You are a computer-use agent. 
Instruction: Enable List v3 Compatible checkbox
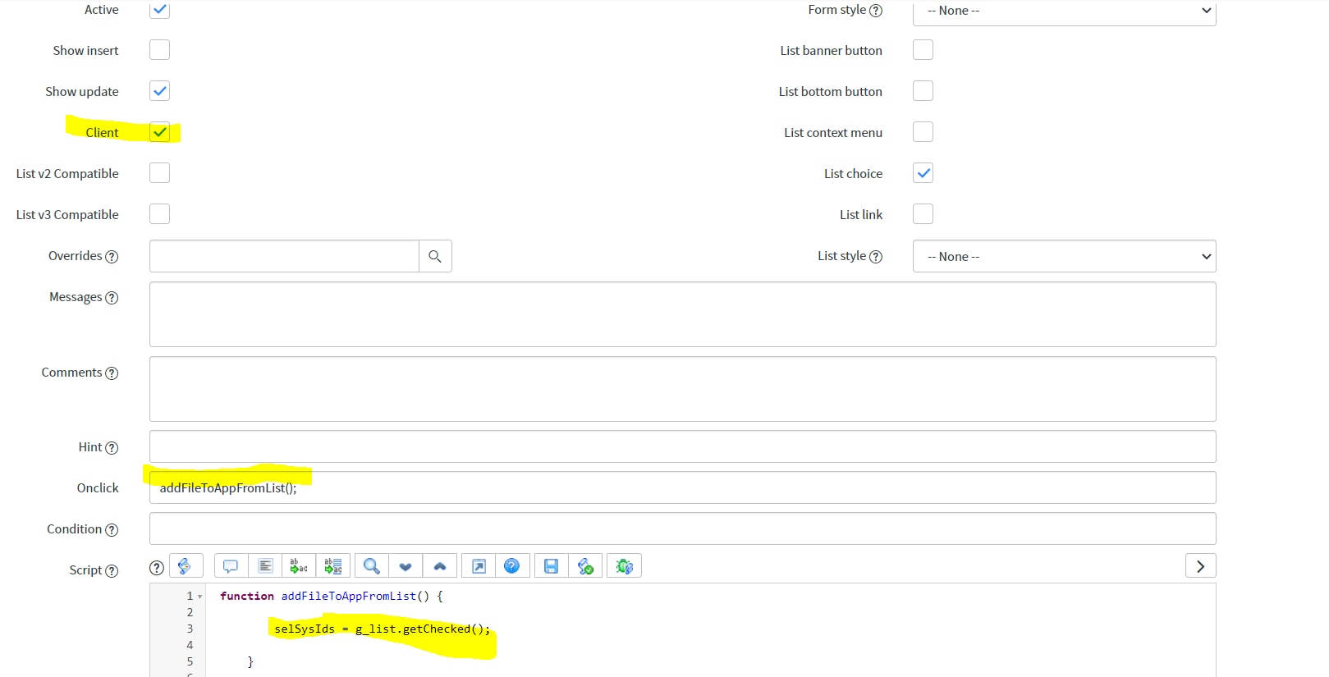pos(160,214)
